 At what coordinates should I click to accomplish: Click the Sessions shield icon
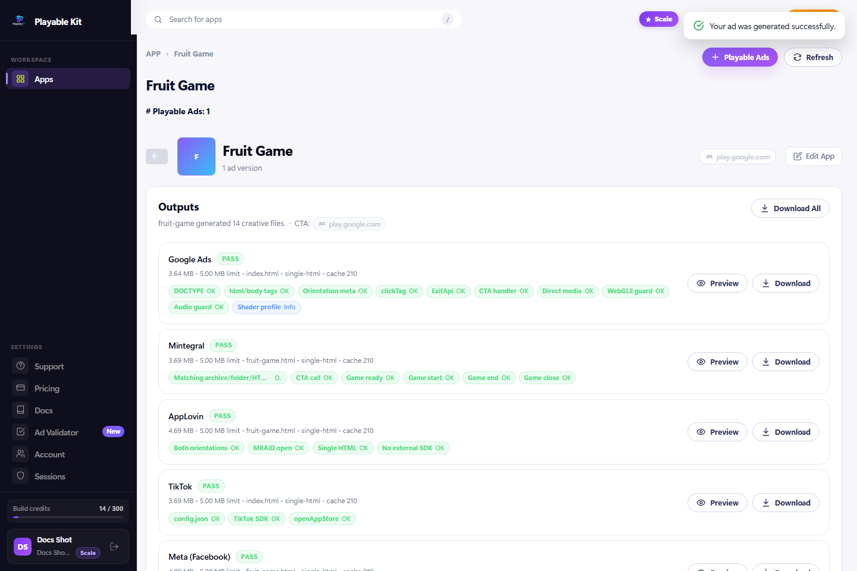point(20,476)
